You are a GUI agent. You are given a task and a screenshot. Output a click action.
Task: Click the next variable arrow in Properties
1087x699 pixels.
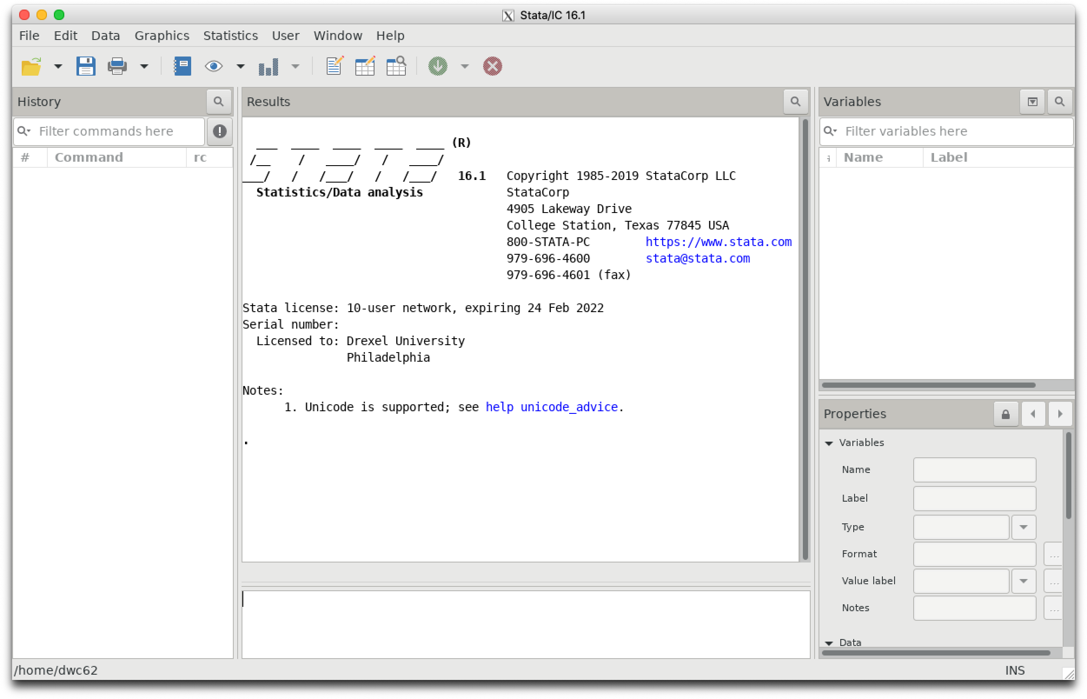coord(1060,414)
